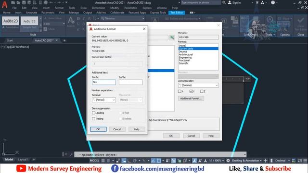
Task: Click Cancel in the Field dialog
Action: point(191,136)
